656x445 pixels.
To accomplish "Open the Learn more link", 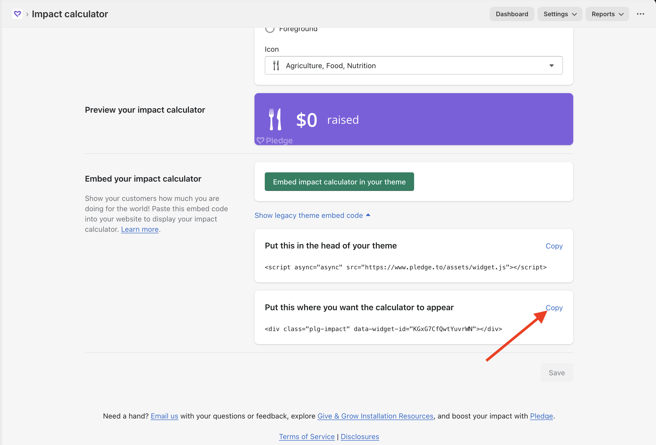I will tap(140, 229).
